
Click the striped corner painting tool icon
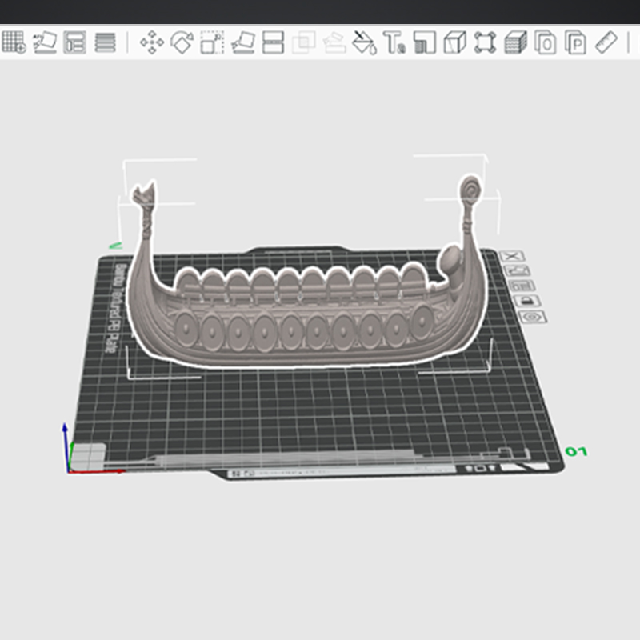[x=425, y=42]
